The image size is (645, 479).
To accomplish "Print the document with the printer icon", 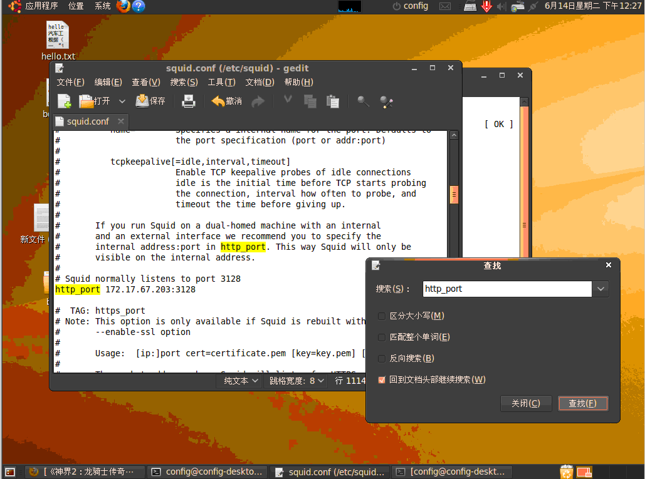I will tap(189, 101).
